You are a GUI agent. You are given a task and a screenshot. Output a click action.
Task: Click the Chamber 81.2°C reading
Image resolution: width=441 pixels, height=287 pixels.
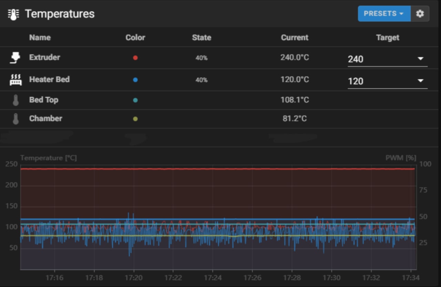pos(295,119)
